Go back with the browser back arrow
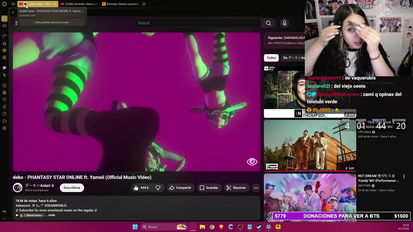 click(13, 12)
